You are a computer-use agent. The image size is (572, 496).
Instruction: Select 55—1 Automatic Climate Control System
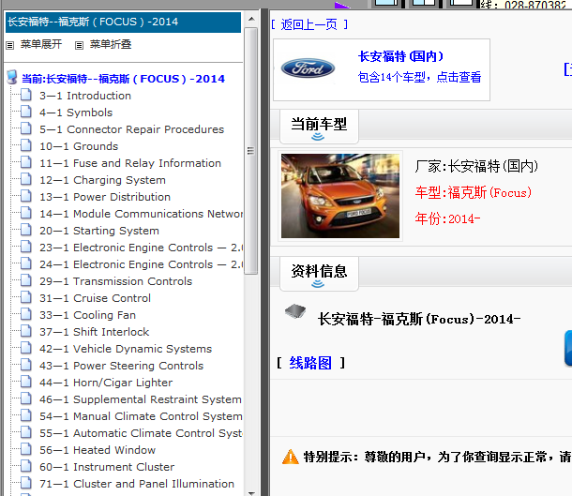tap(141, 433)
